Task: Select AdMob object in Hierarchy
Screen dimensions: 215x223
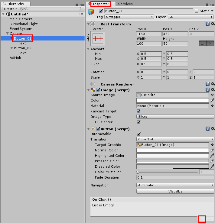Action: 15,58
